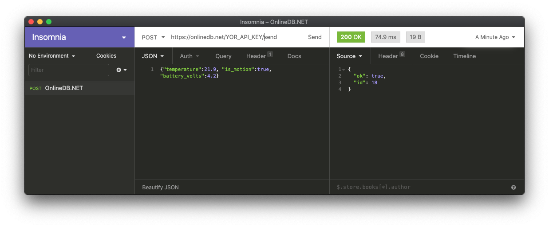Click the sidebar Filter field
The height and width of the screenshot is (227, 549).
[x=69, y=70]
